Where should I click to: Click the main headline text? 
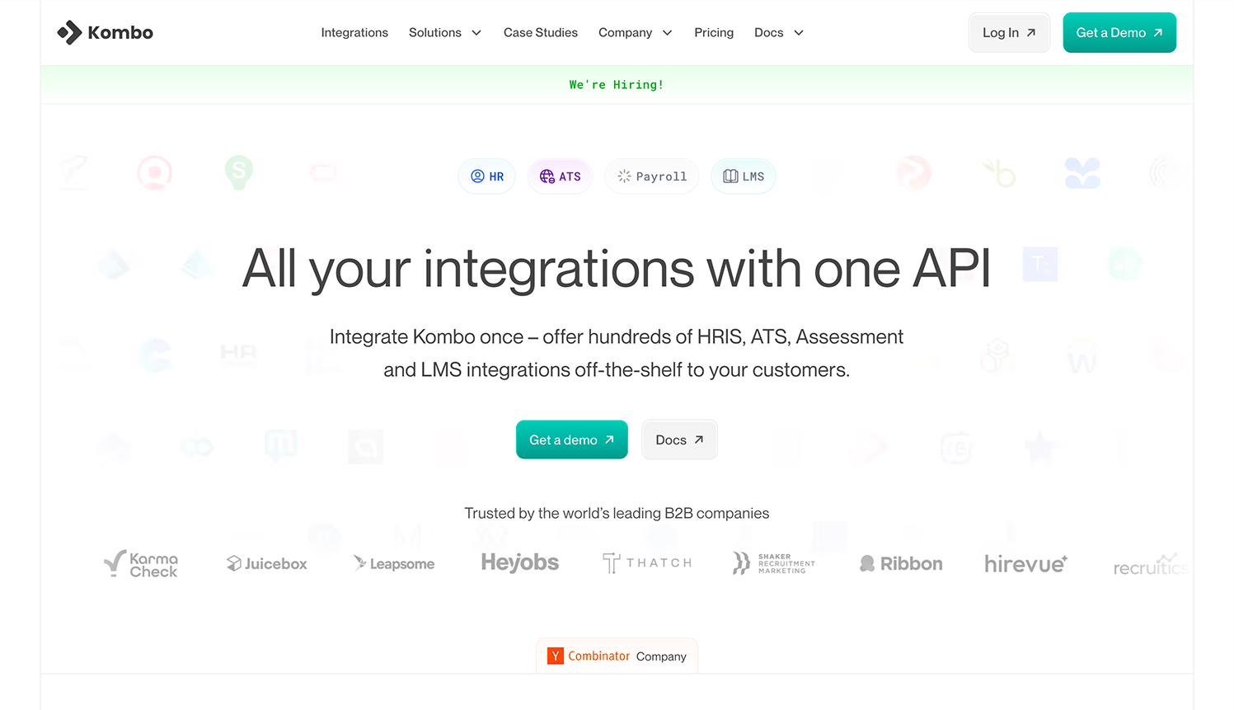(617, 269)
